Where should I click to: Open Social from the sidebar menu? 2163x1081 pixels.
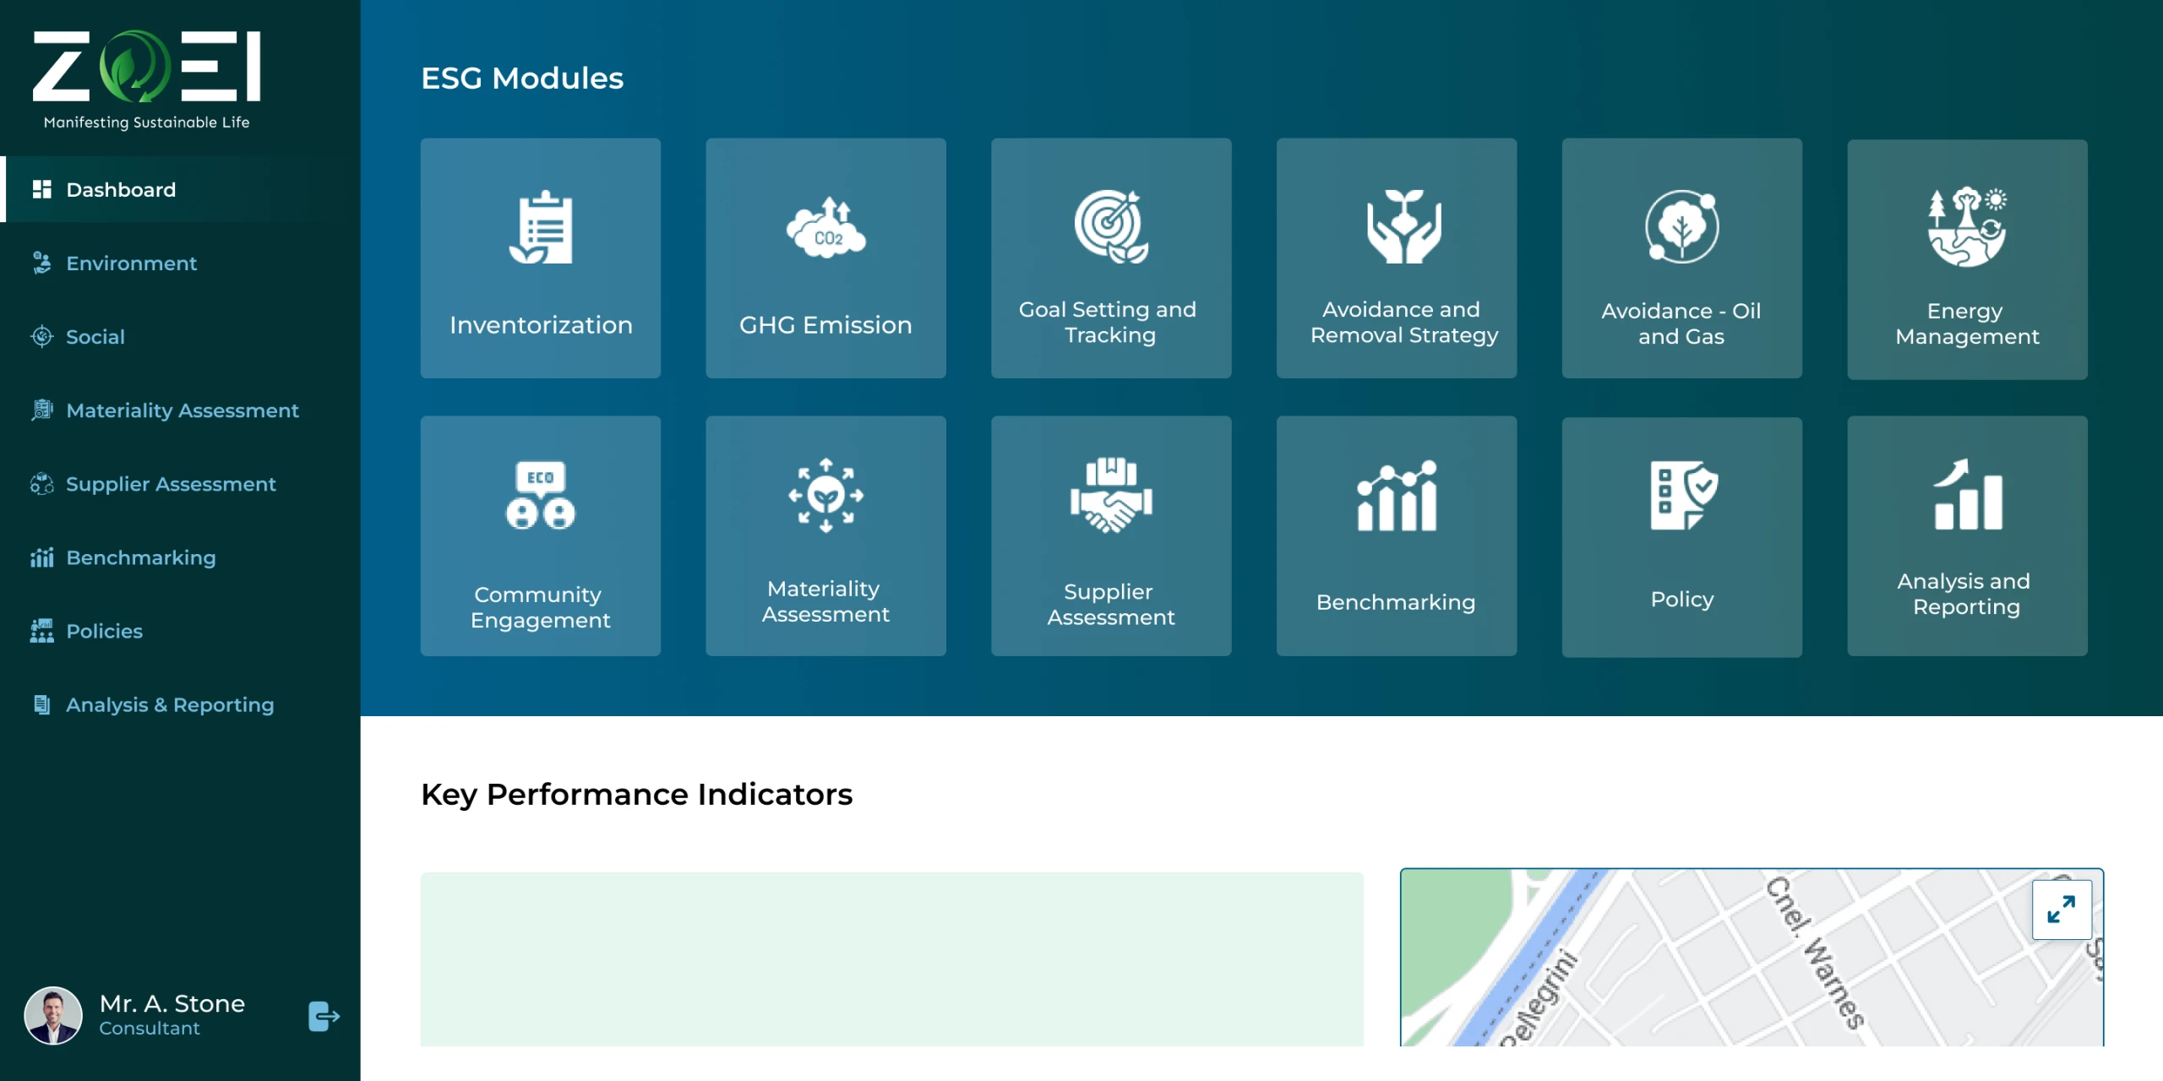[95, 337]
